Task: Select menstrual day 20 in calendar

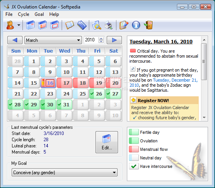Action: (114, 83)
